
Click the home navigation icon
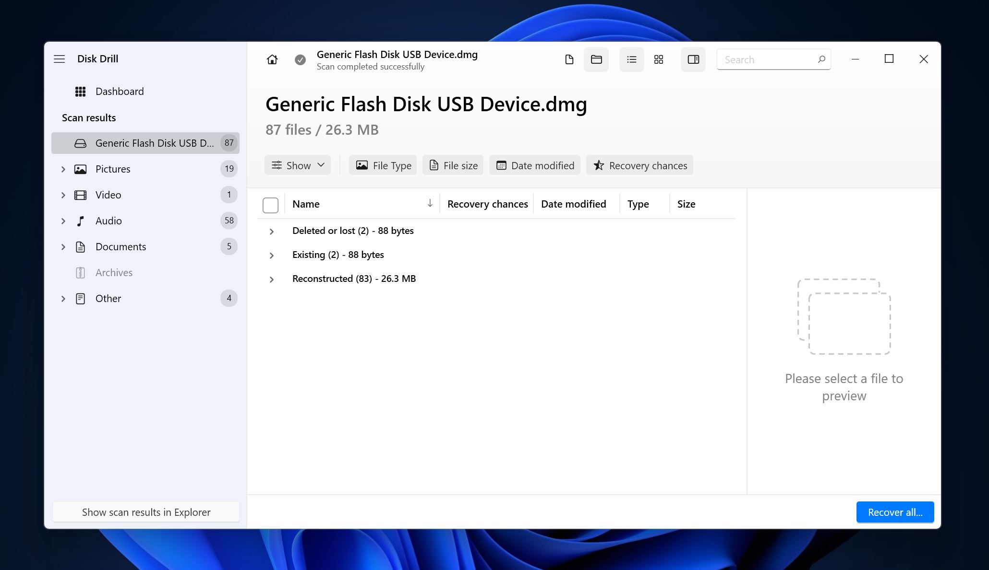coord(271,59)
